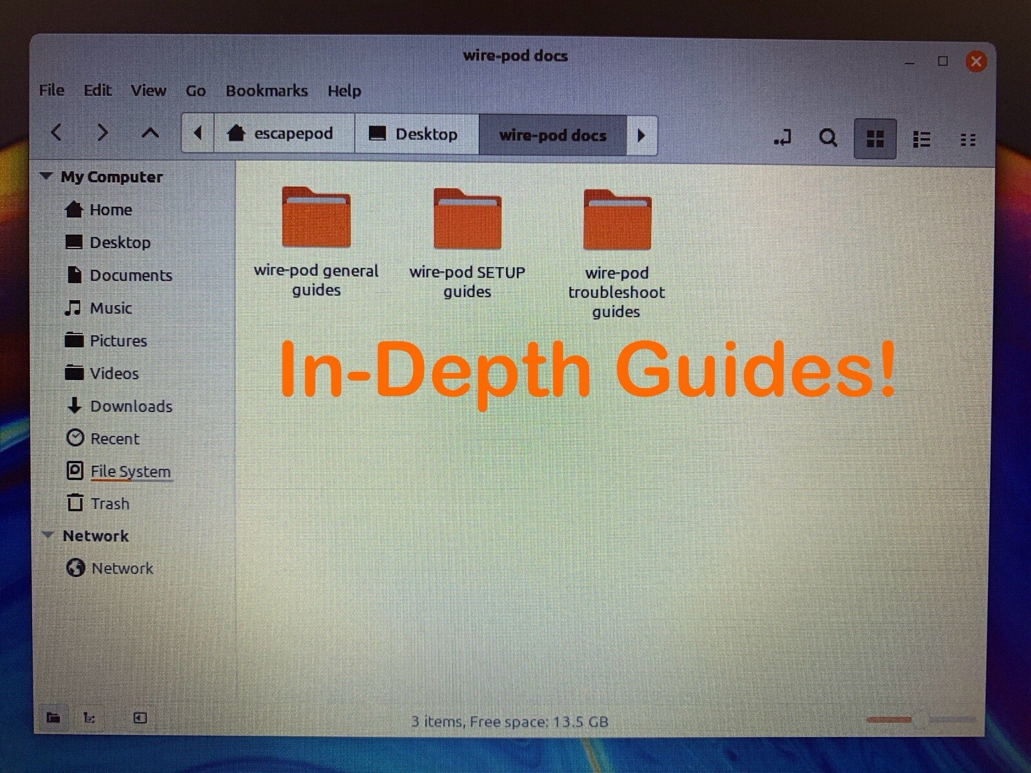Screen dimensions: 1031x773
Task: Click the "3 items, Free space: 13.5 GB" status text
Action: coord(510,721)
